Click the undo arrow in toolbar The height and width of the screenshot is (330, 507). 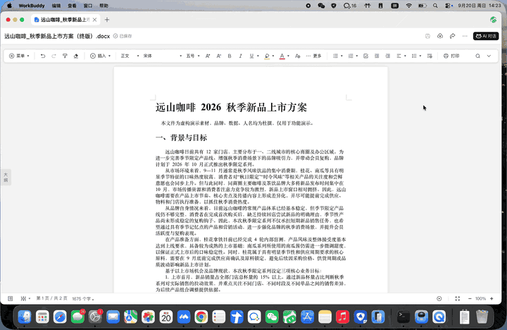coord(43,56)
